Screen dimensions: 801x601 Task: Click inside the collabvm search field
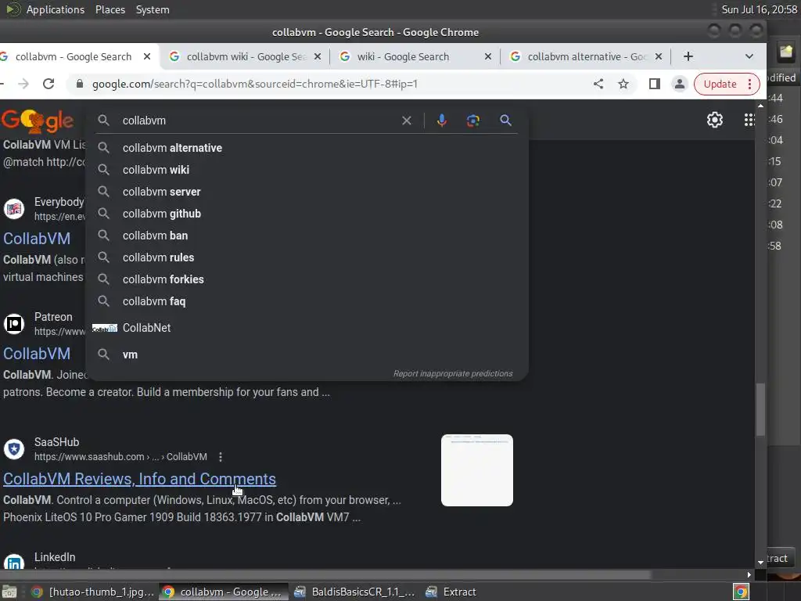click(x=256, y=121)
